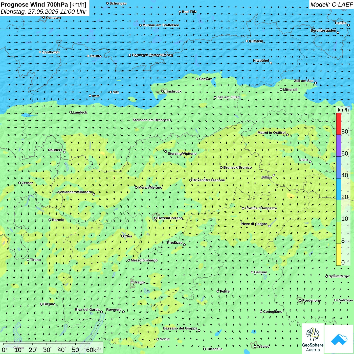Click the km/h legend heading
Image resolution: width=354 pixels, height=354 pixels.
click(x=343, y=110)
